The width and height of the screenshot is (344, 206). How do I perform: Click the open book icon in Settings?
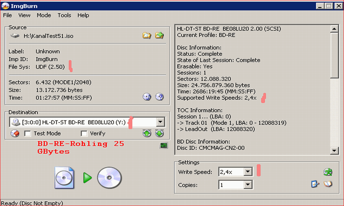[328, 184]
